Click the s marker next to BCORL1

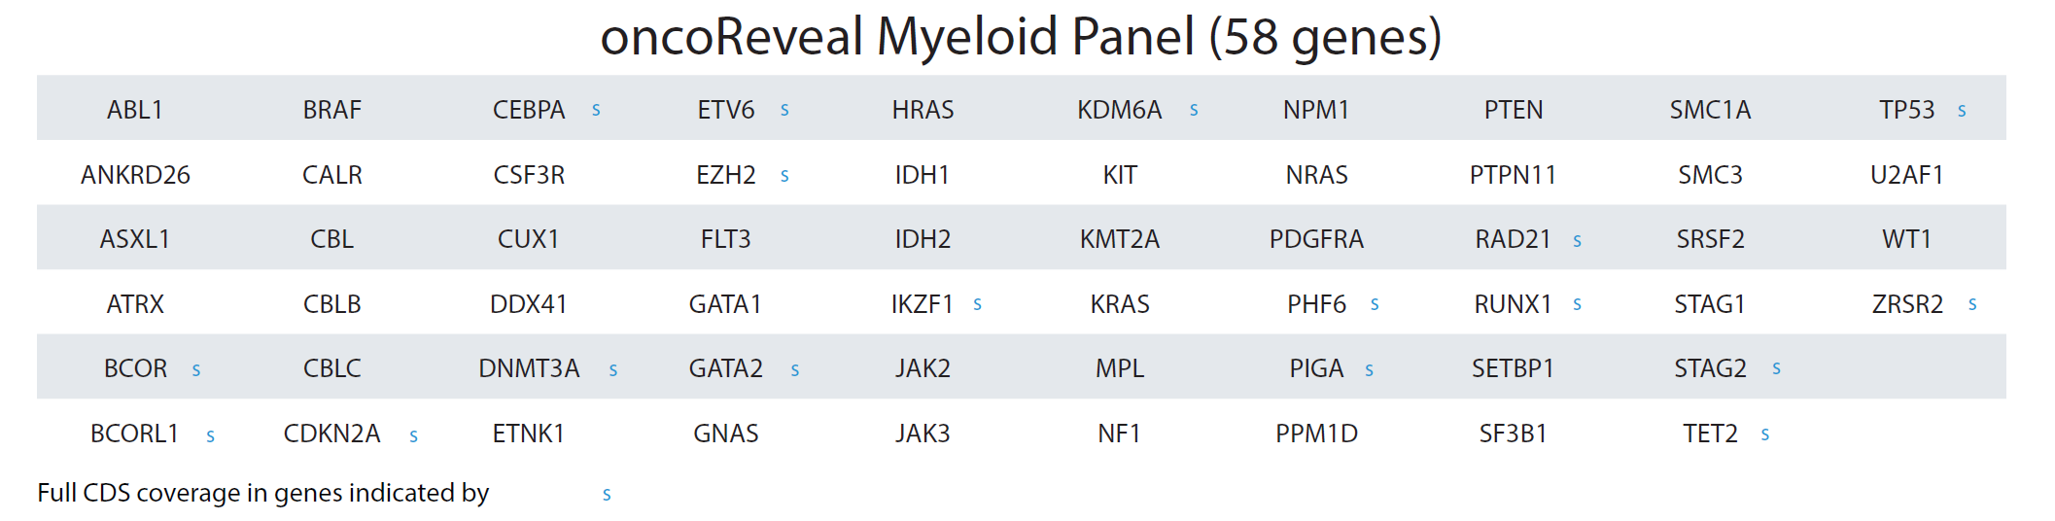(210, 436)
